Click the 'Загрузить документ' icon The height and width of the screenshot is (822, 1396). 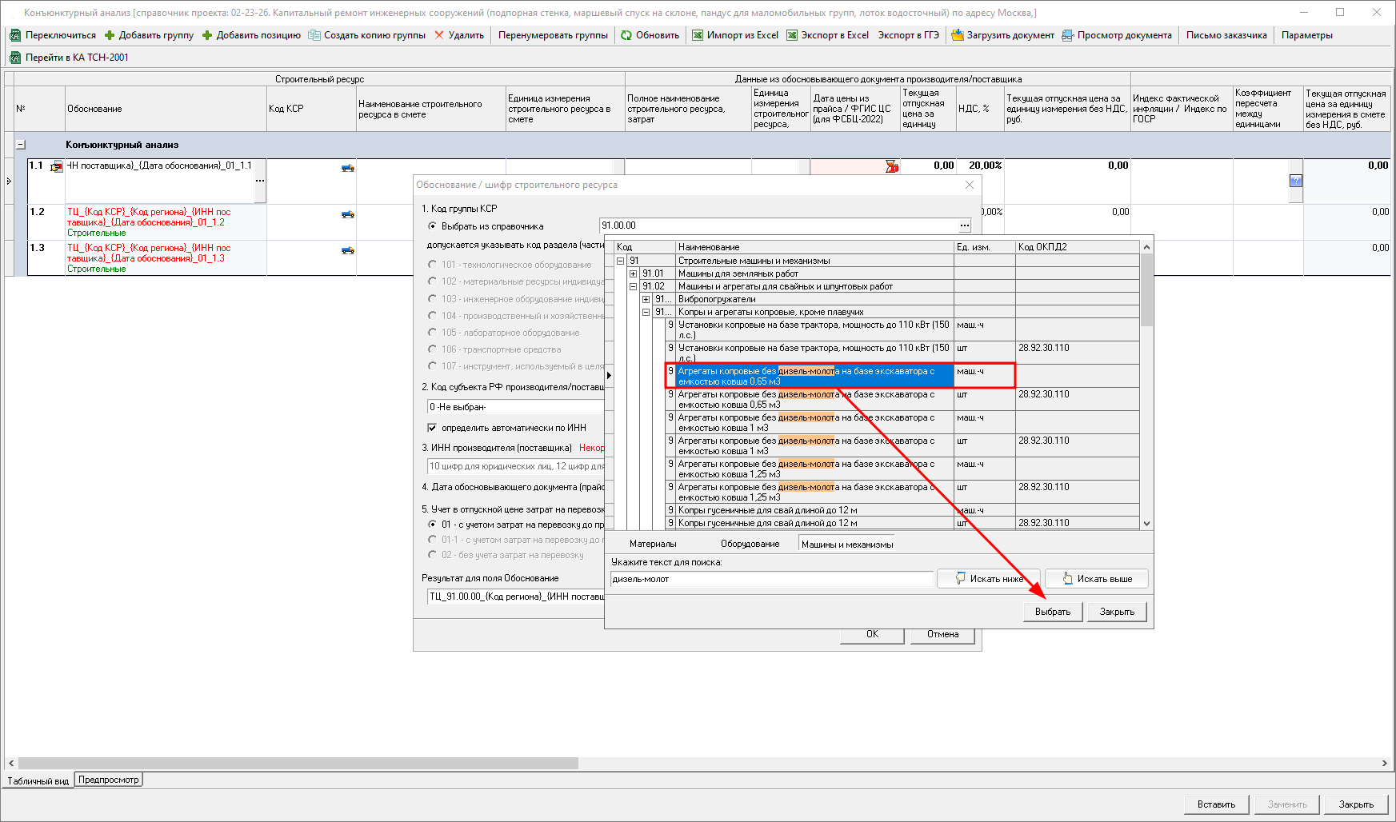957,35
